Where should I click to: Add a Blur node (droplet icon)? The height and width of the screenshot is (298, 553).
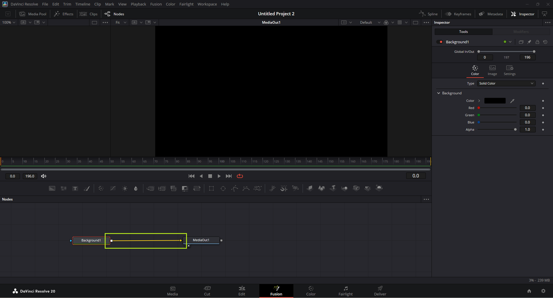coord(136,188)
